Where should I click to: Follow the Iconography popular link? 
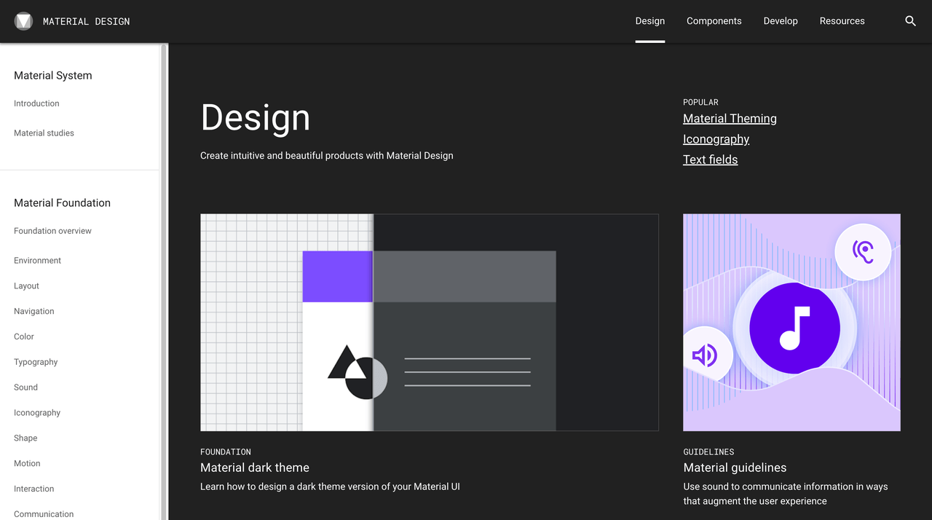click(x=716, y=139)
